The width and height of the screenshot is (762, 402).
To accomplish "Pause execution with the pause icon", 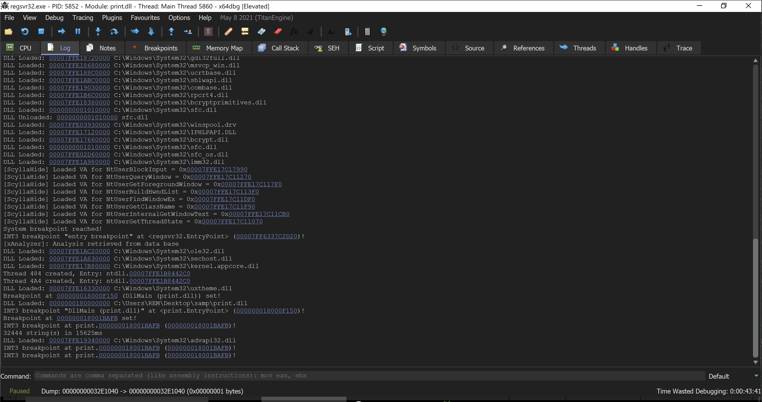I will pos(78,31).
